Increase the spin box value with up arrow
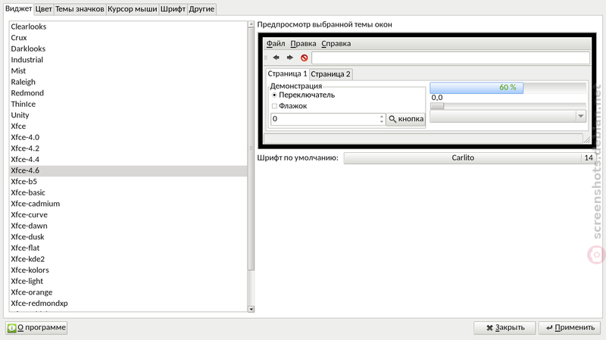The height and width of the screenshot is (340, 606). 382,116
